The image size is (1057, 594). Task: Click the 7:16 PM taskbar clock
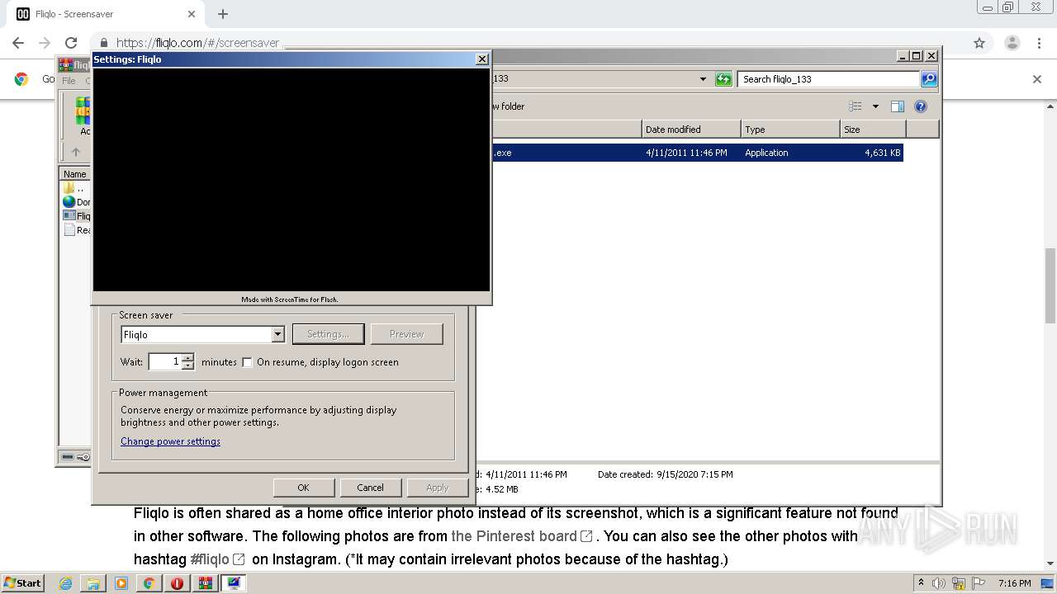tap(1014, 583)
